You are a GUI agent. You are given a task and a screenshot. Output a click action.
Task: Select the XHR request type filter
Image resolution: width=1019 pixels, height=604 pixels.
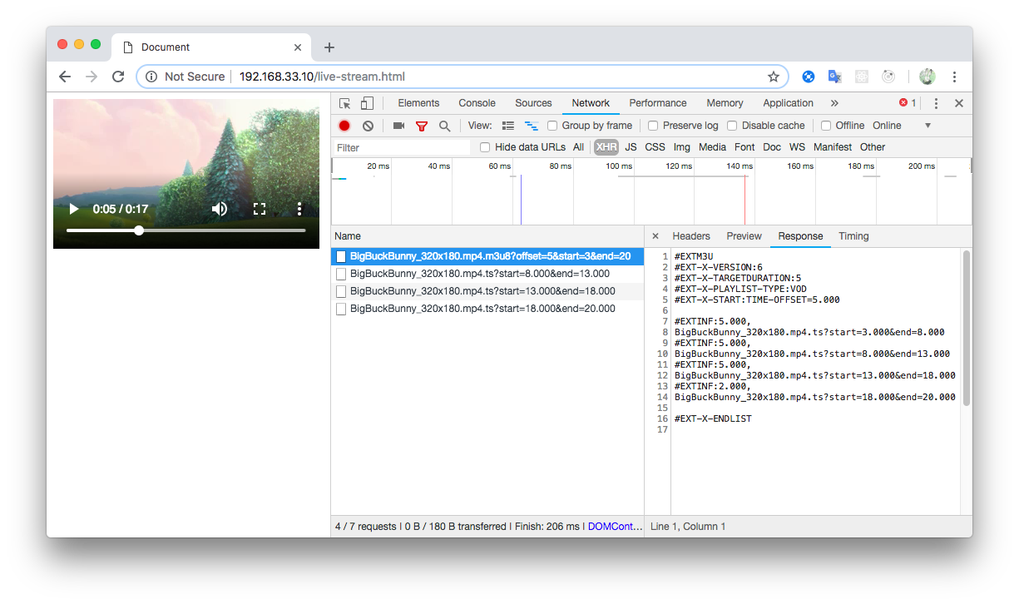click(606, 146)
